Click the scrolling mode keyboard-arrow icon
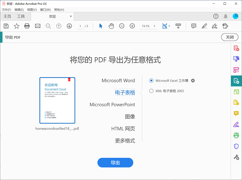This screenshot has width=242, height=180. click(x=178, y=26)
